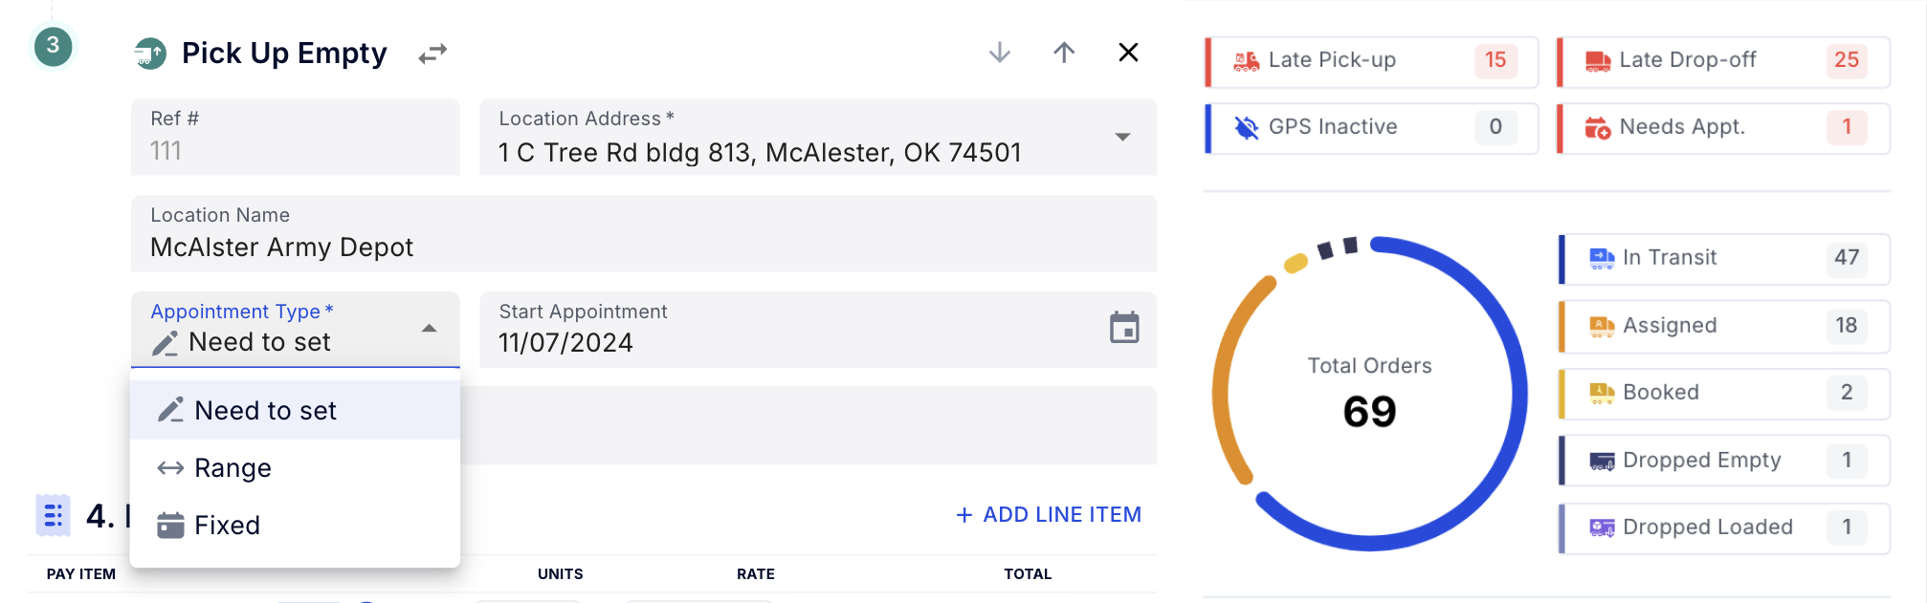Click the Pick Up Empty truck icon

pyautogui.click(x=150, y=54)
